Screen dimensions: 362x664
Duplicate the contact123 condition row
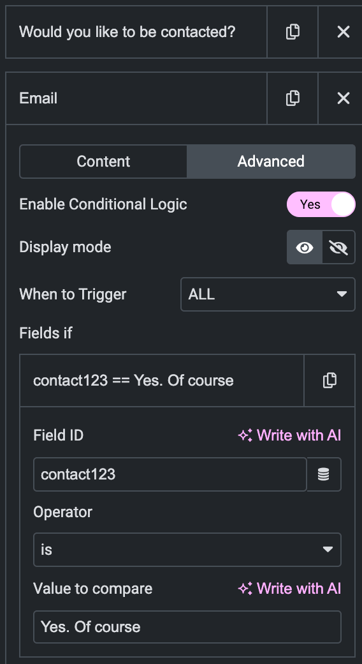coord(329,381)
